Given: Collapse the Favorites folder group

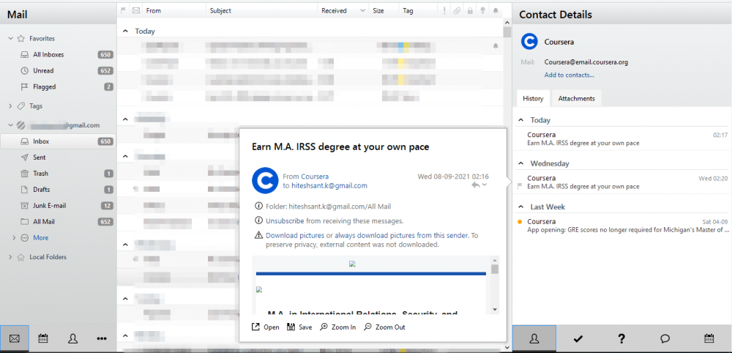Looking at the screenshot, I should [x=10, y=38].
